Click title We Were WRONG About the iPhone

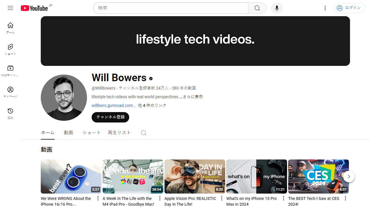pyautogui.click(x=66, y=201)
